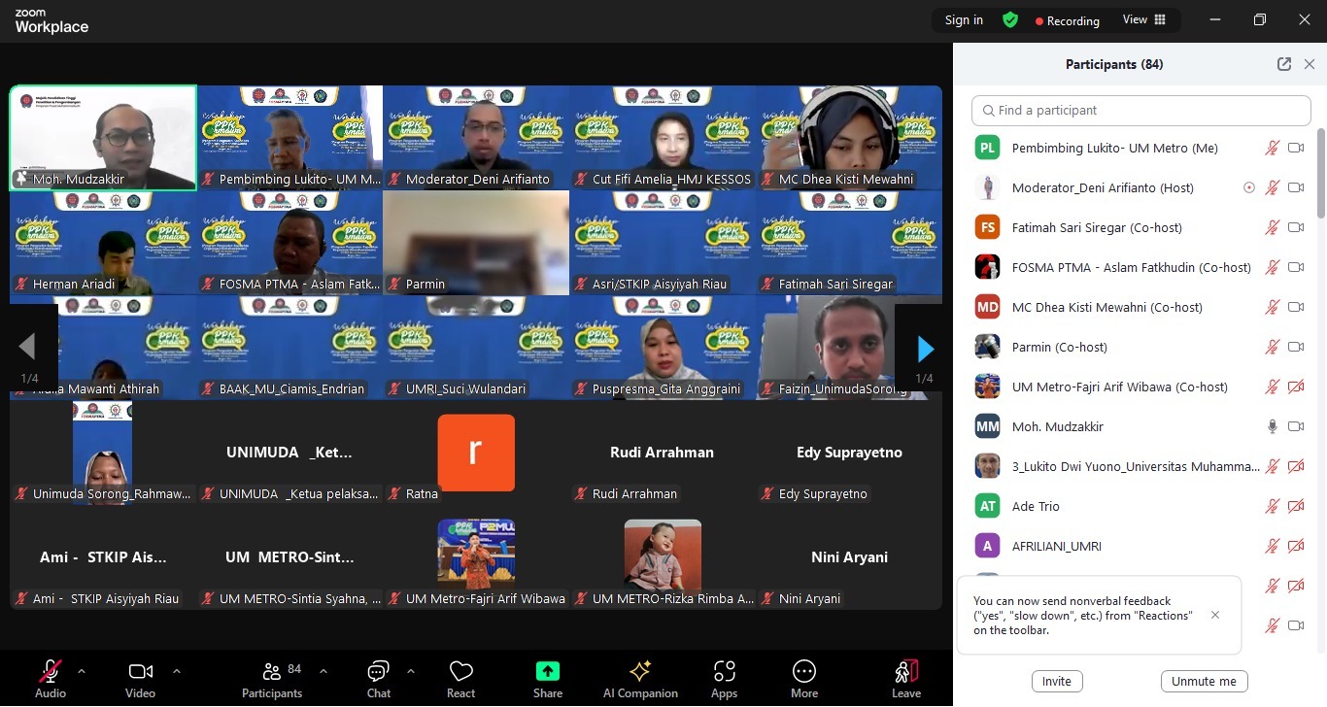Click the More options icon
The image size is (1327, 707).
coord(803,672)
